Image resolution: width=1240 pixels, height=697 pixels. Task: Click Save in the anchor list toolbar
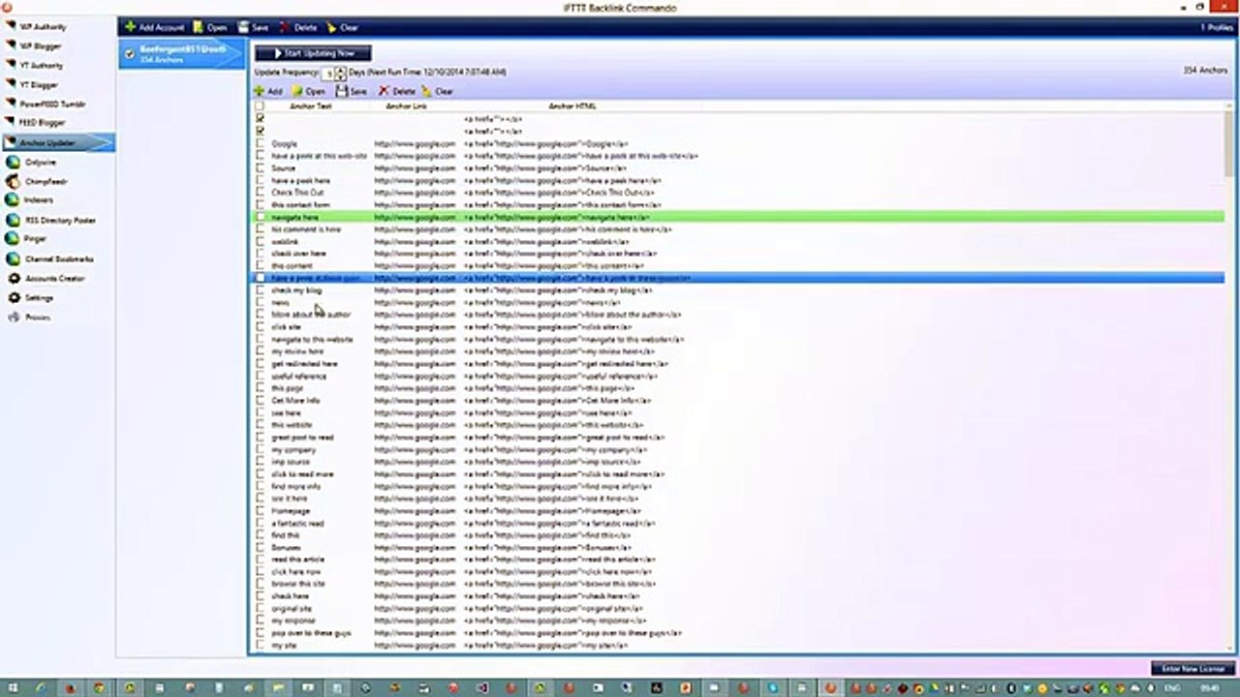tap(352, 91)
